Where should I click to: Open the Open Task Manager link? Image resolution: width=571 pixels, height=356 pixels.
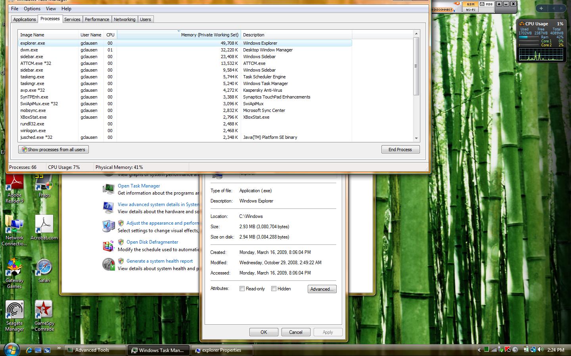(x=139, y=186)
